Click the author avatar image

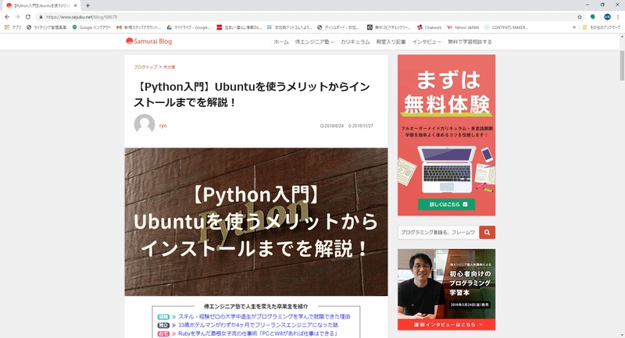[145, 125]
